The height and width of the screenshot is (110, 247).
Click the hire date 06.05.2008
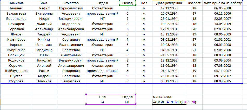click(223, 8)
